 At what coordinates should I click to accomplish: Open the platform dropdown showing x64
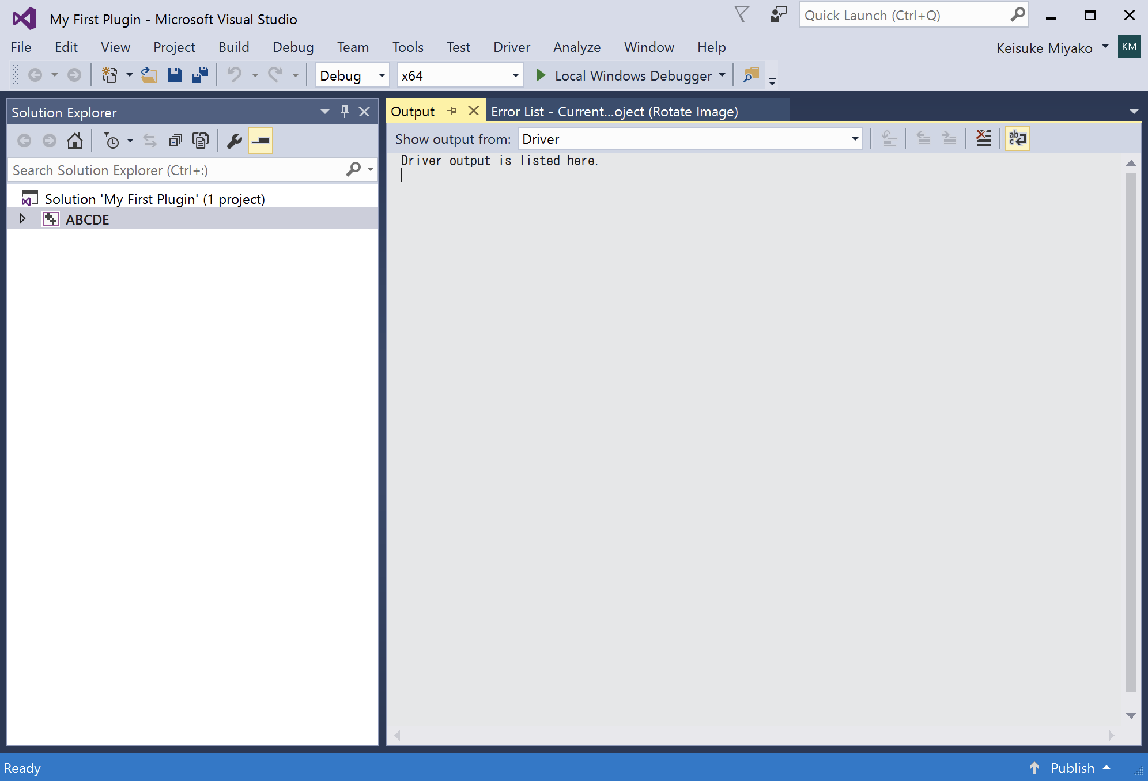pyautogui.click(x=458, y=75)
